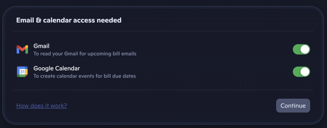The image size is (327, 128).
Task: Disable the Gmail access toggle
Action: click(301, 50)
